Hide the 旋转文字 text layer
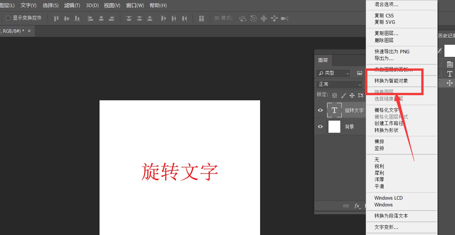455x235 pixels. coord(320,110)
